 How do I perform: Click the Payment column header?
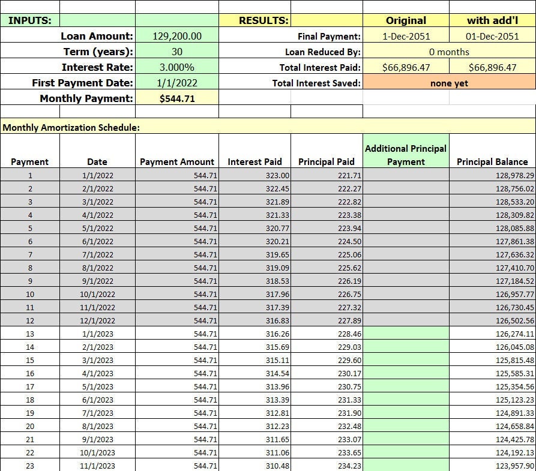(x=29, y=161)
